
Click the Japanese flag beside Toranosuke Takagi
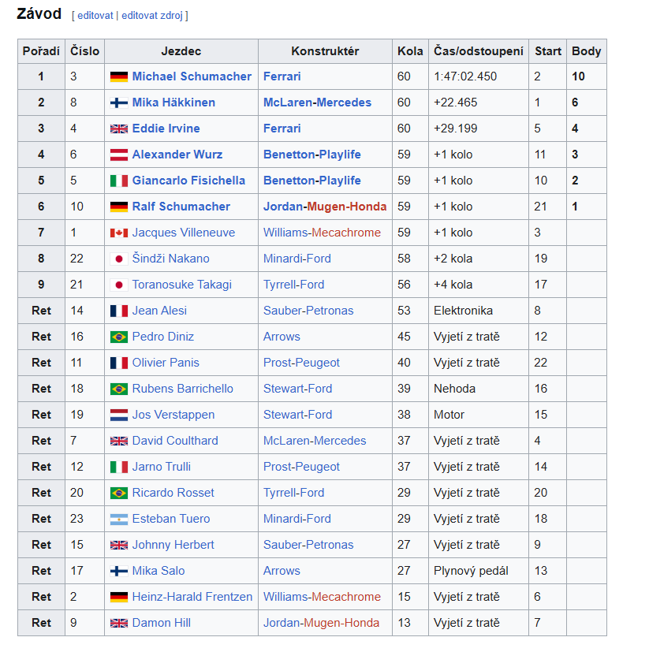pyautogui.click(x=118, y=285)
